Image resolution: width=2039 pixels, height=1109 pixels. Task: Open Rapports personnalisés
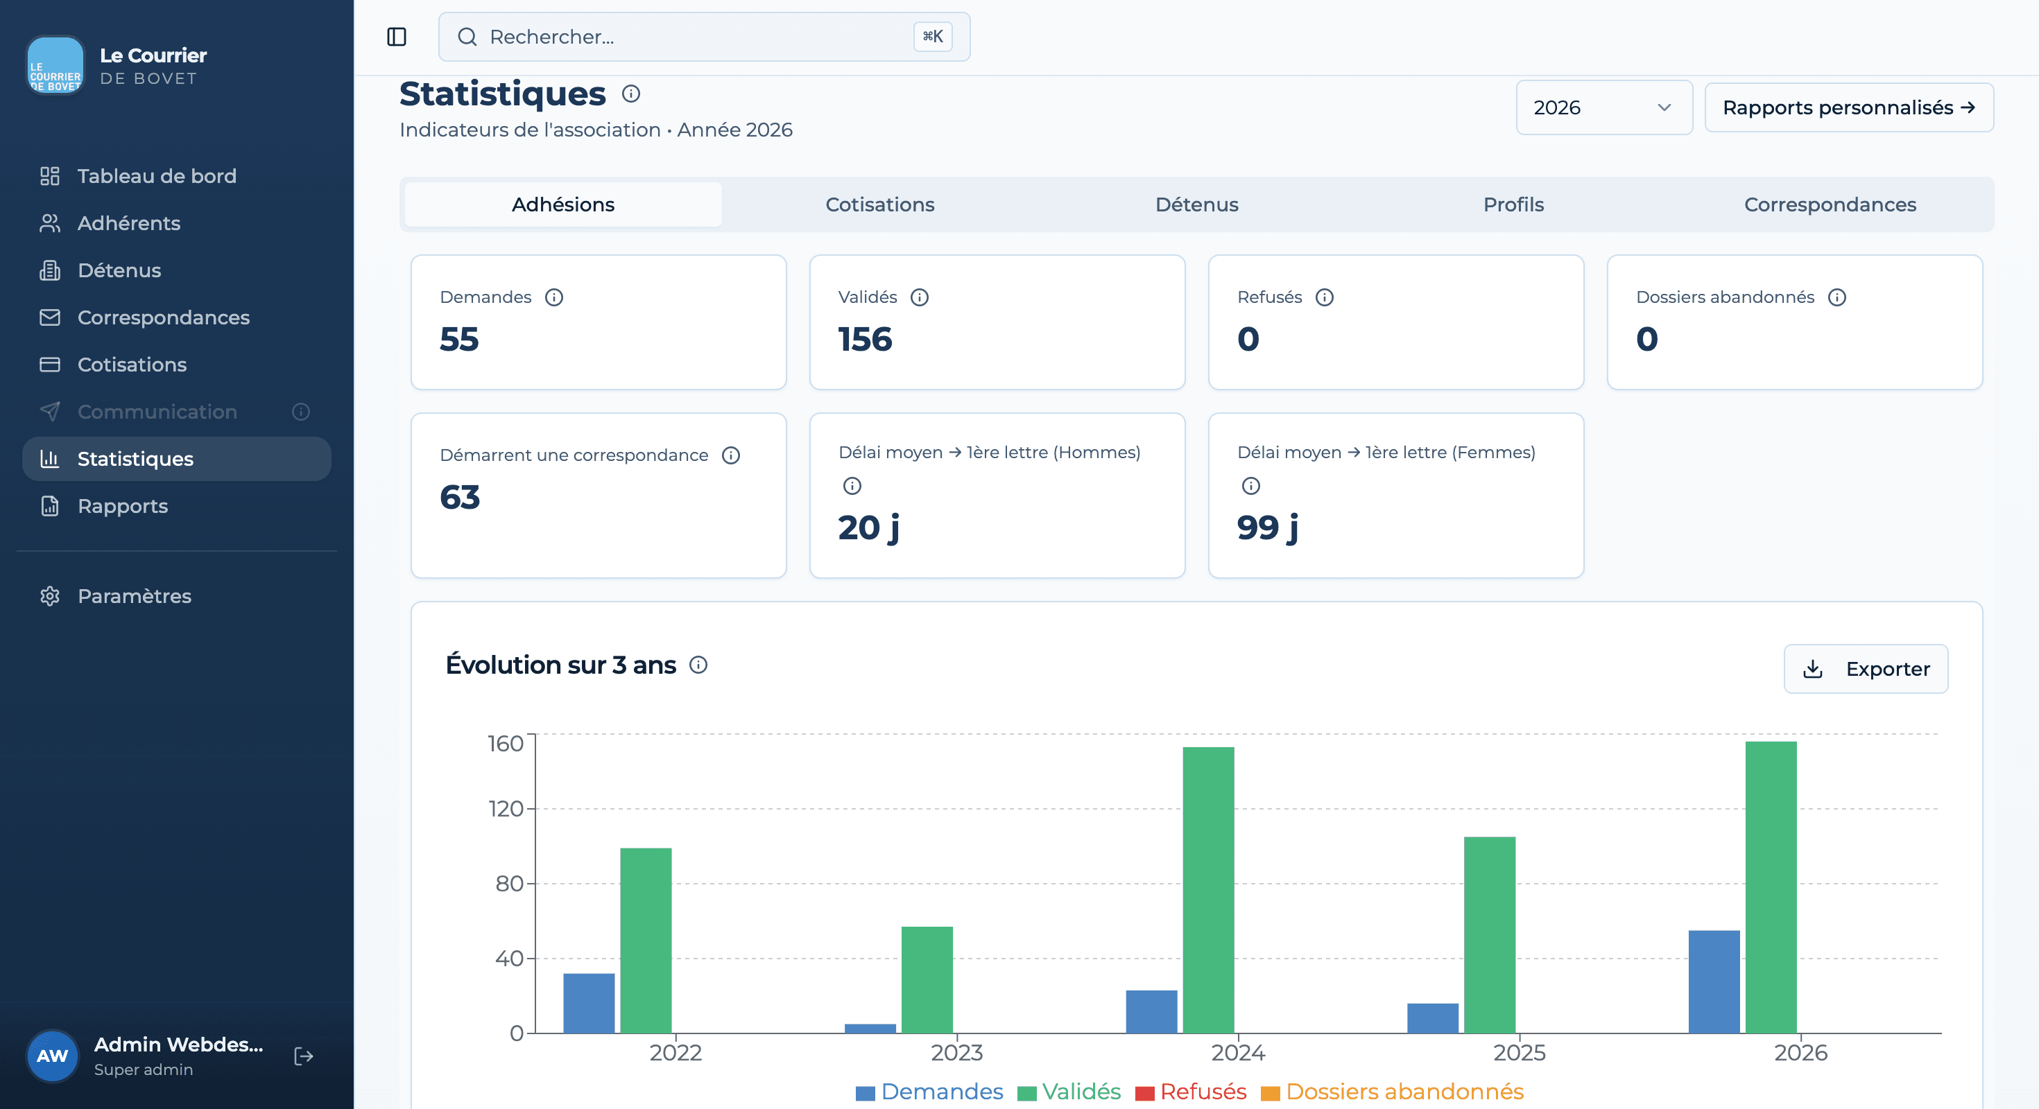tap(1848, 107)
